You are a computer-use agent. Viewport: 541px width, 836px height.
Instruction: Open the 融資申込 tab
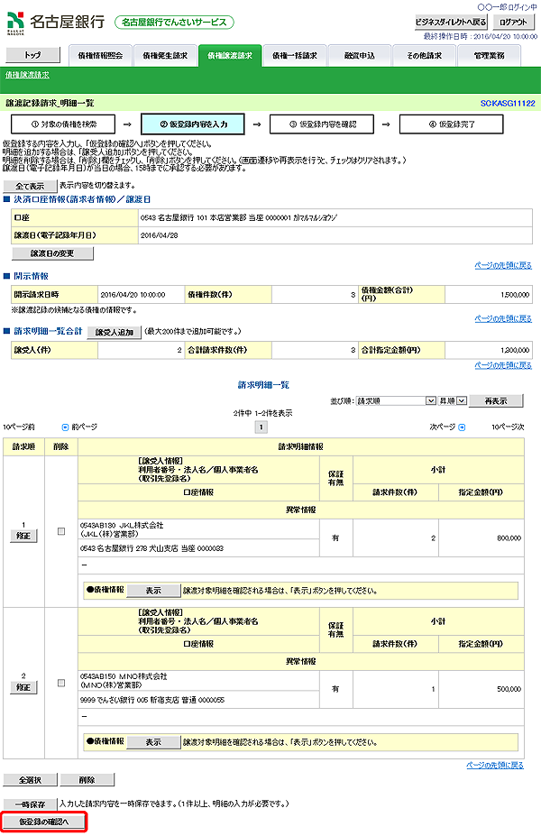tap(360, 55)
